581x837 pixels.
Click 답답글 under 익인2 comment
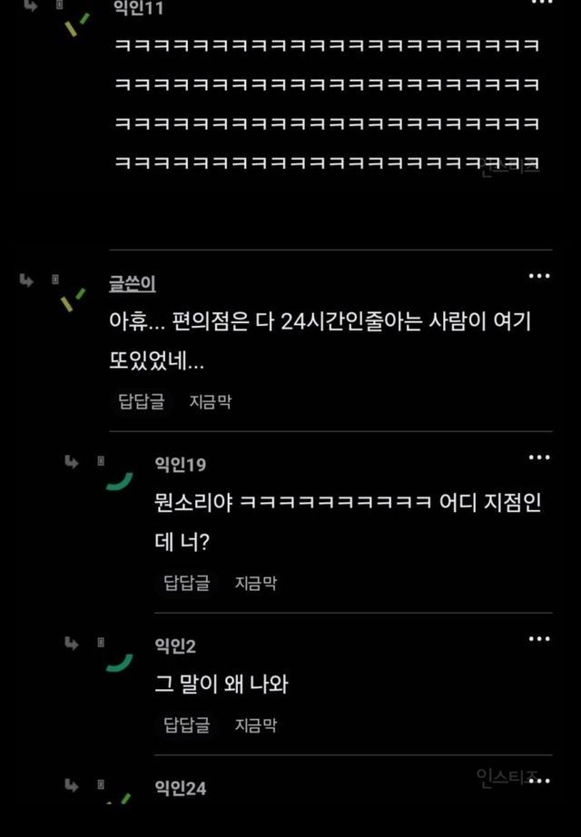tap(187, 725)
